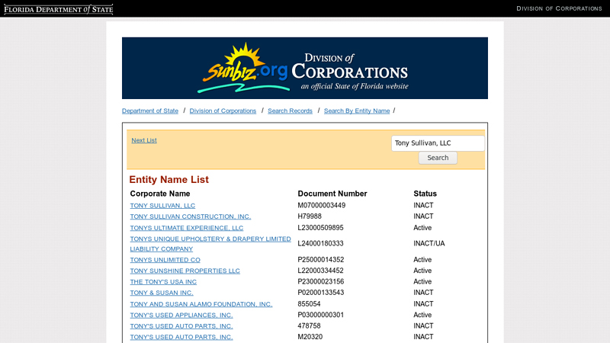Click the Sunbiz.org Division of Corporations banner

point(304,68)
